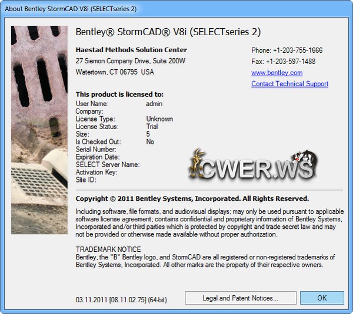
Task: Click the version text 08.11.02.75
Action: [128, 300]
